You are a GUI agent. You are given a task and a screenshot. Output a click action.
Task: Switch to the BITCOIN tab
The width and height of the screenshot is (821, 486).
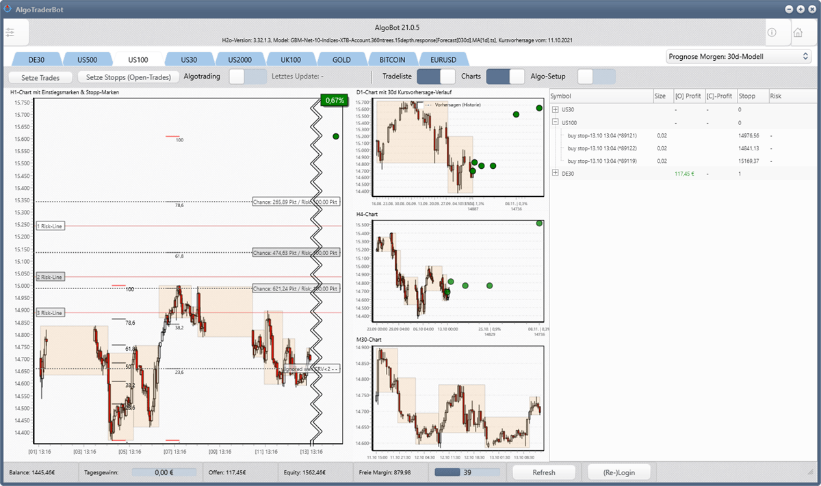pos(392,59)
